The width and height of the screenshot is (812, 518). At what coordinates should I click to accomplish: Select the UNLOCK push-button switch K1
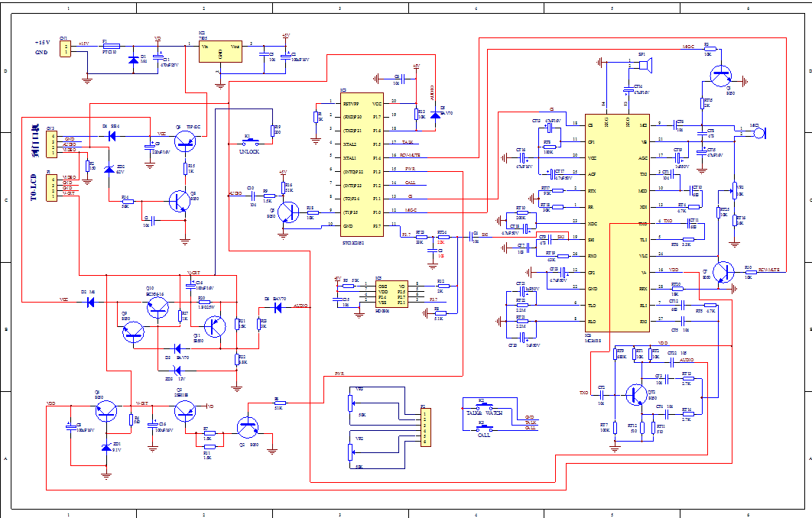tap(251, 143)
